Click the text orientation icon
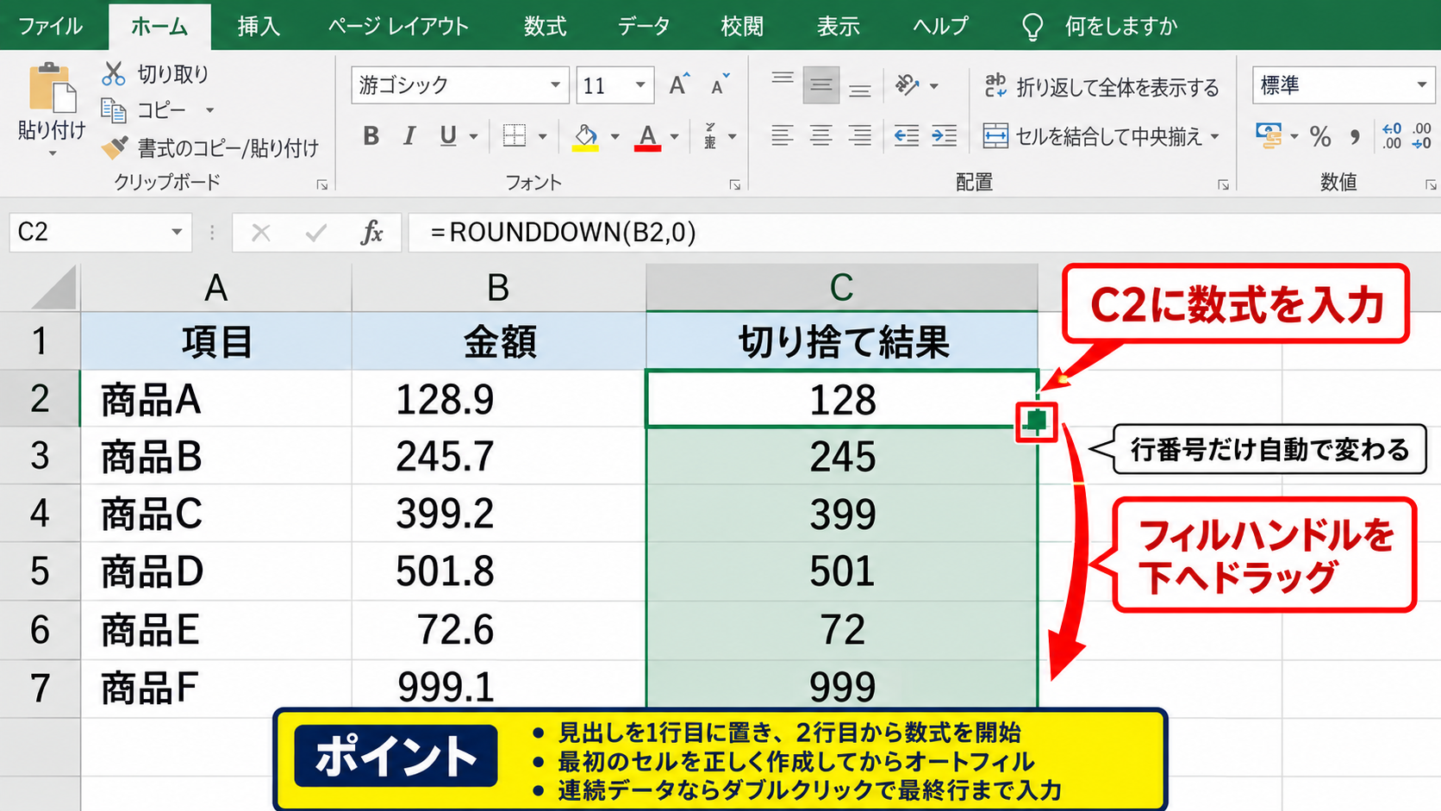Image resolution: width=1441 pixels, height=811 pixels. (x=907, y=84)
